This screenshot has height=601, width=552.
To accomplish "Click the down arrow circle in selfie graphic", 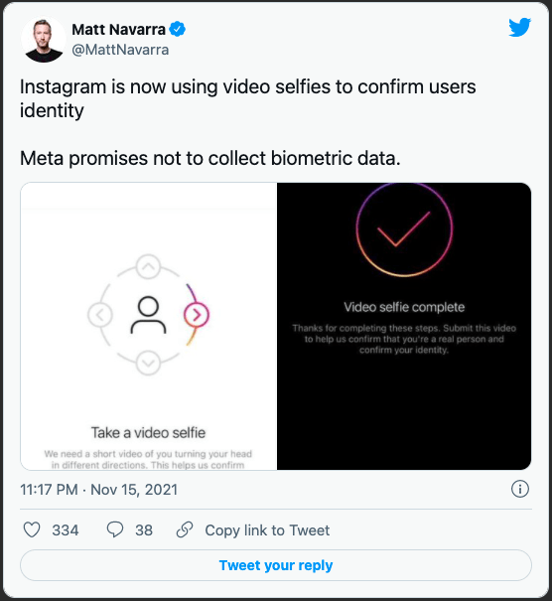I will [148, 363].
